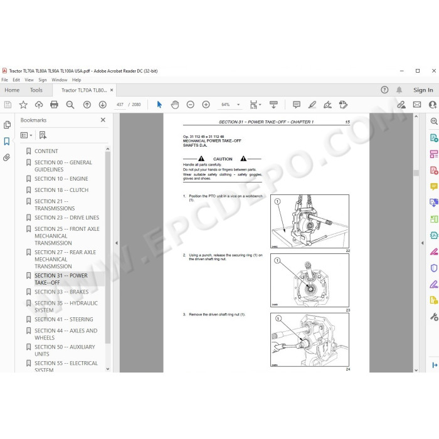Viewport: 439px width, 439px height.
Task: Click the Sign In button
Action: point(423,90)
